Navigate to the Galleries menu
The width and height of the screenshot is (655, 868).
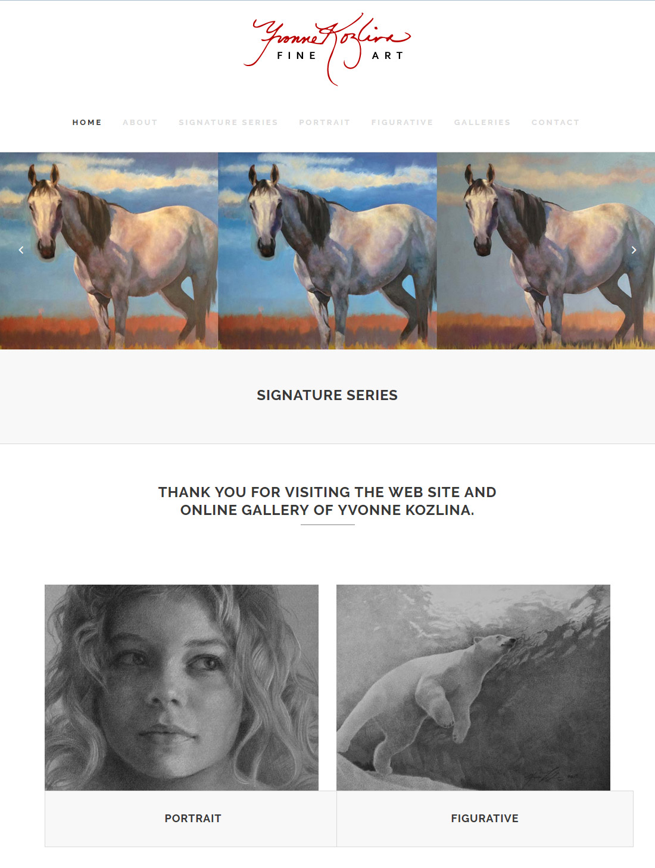pos(482,122)
